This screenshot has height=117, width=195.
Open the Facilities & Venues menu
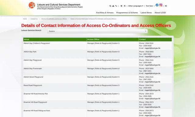pos(105,12)
